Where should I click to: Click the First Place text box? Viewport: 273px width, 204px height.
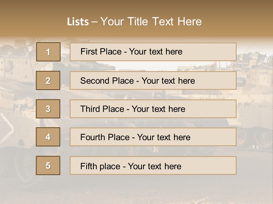[153, 52]
